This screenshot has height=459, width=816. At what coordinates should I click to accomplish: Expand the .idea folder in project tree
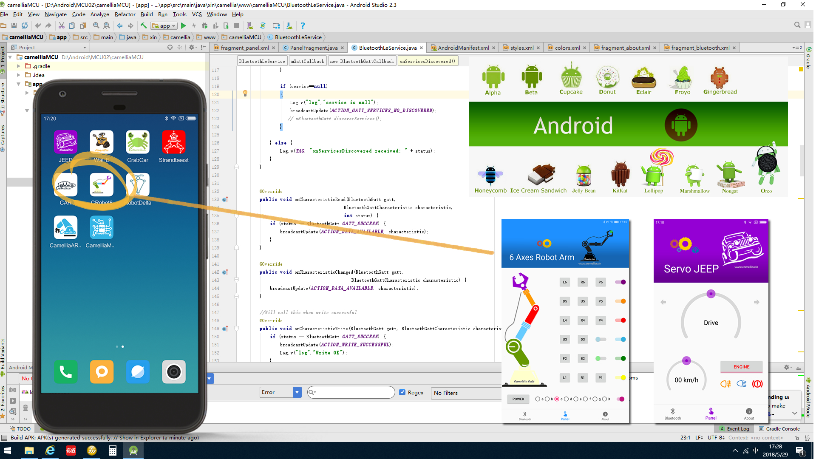click(x=19, y=75)
